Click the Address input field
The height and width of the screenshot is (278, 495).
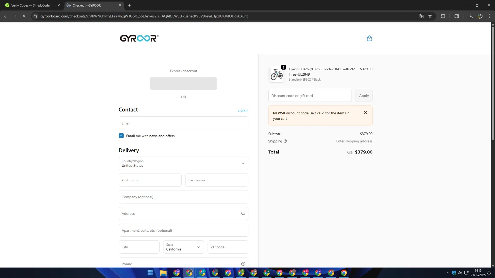[x=183, y=213]
